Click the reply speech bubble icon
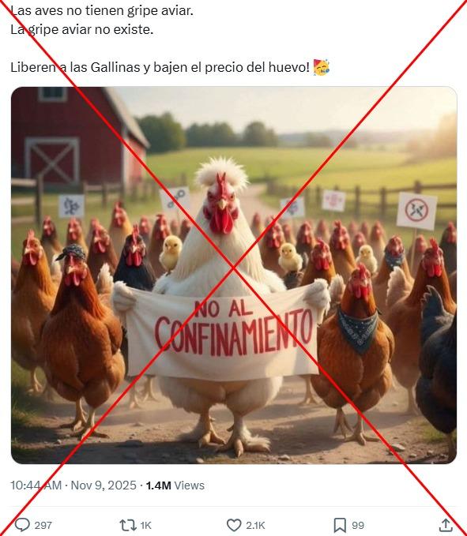This screenshot has height=536, width=467. point(23,525)
